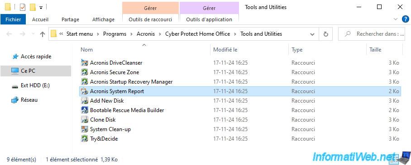Navigate to Acronis in the breadcrumb

[x=146, y=34]
